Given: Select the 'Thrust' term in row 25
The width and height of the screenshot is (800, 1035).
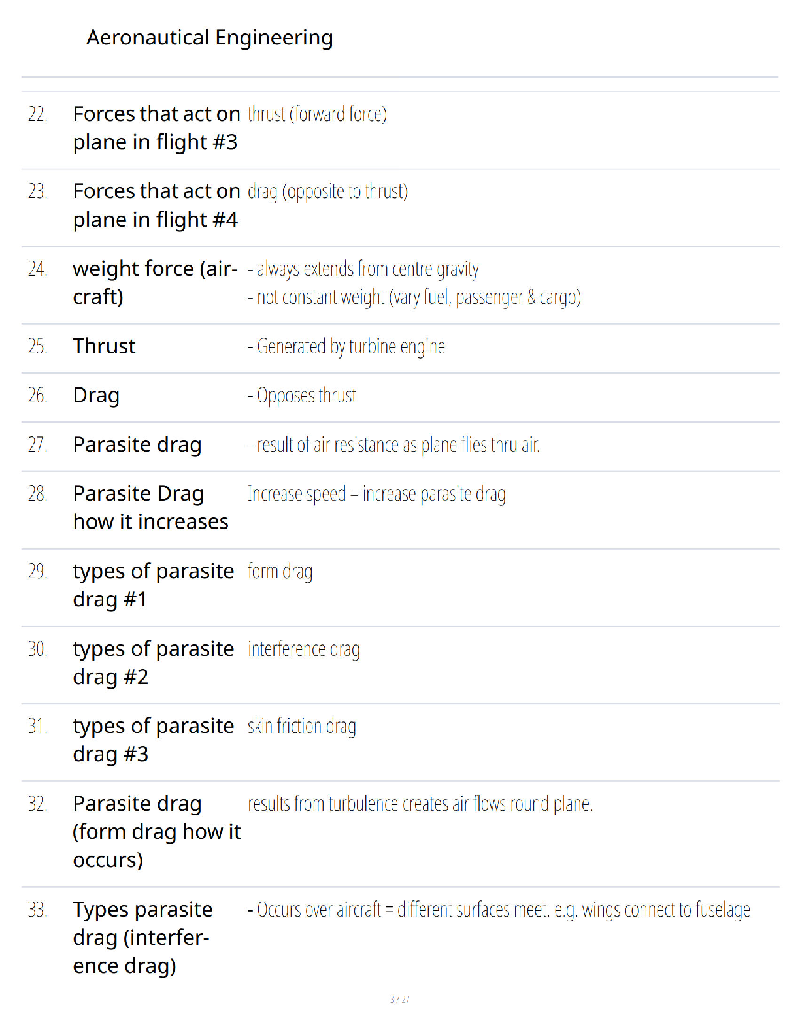Looking at the screenshot, I should pos(105,346).
